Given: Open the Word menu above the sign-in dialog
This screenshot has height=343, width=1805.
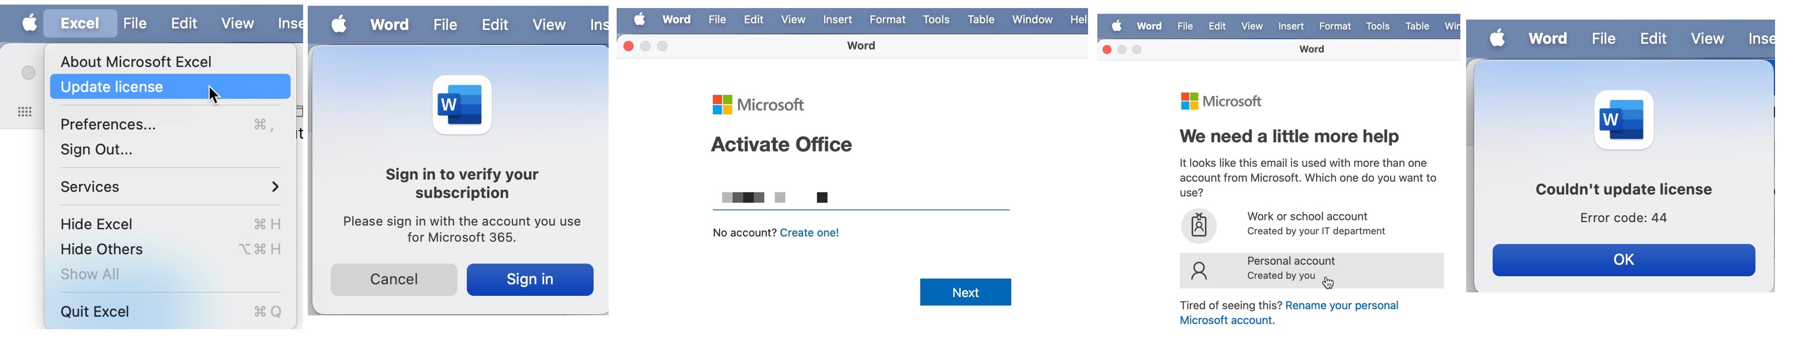Looking at the screenshot, I should tap(389, 25).
